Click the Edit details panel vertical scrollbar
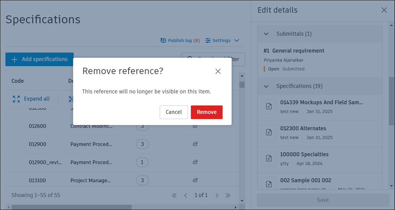The image size is (395, 210). point(391,101)
